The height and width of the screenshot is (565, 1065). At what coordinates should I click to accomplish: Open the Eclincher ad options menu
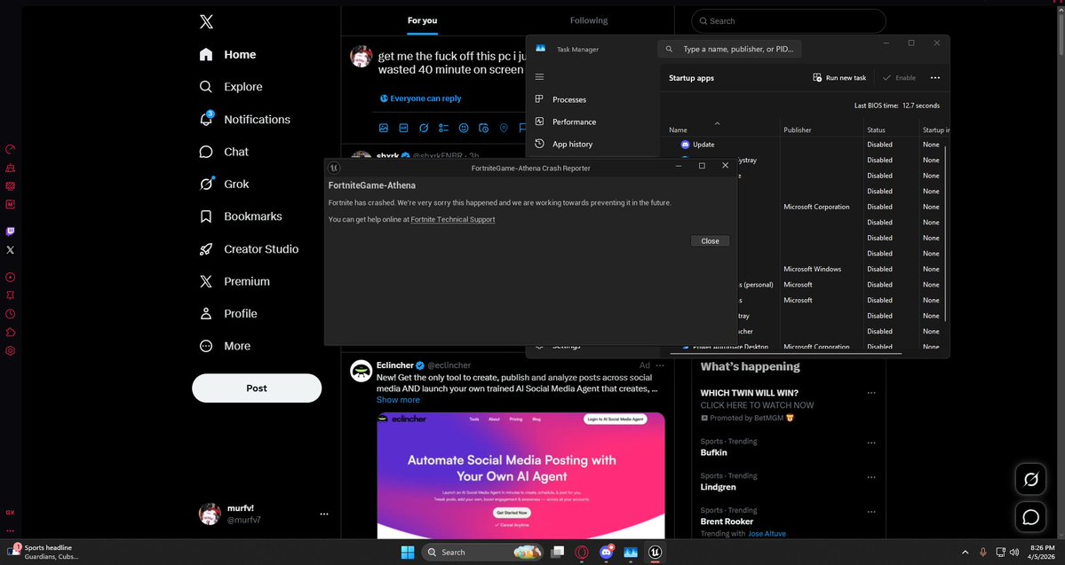pos(659,365)
